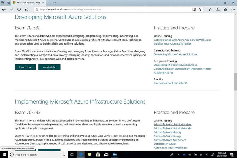Click the Add notes pen icon
The height and width of the screenshot is (158, 237).
coord(218,9)
